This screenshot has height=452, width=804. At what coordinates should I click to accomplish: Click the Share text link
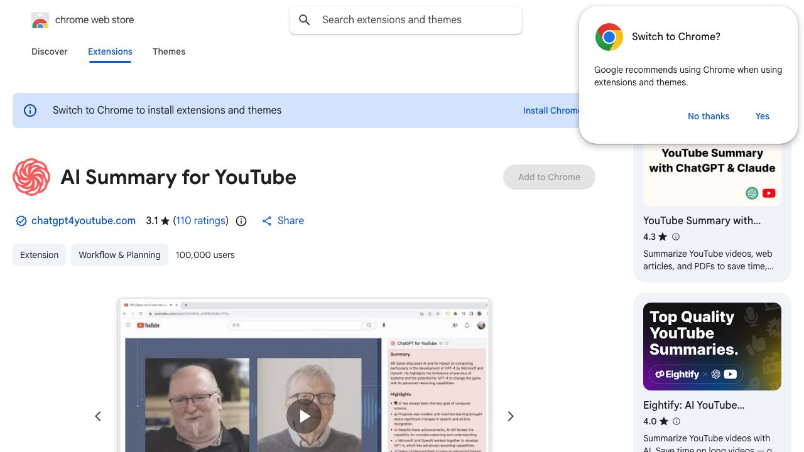(x=291, y=221)
